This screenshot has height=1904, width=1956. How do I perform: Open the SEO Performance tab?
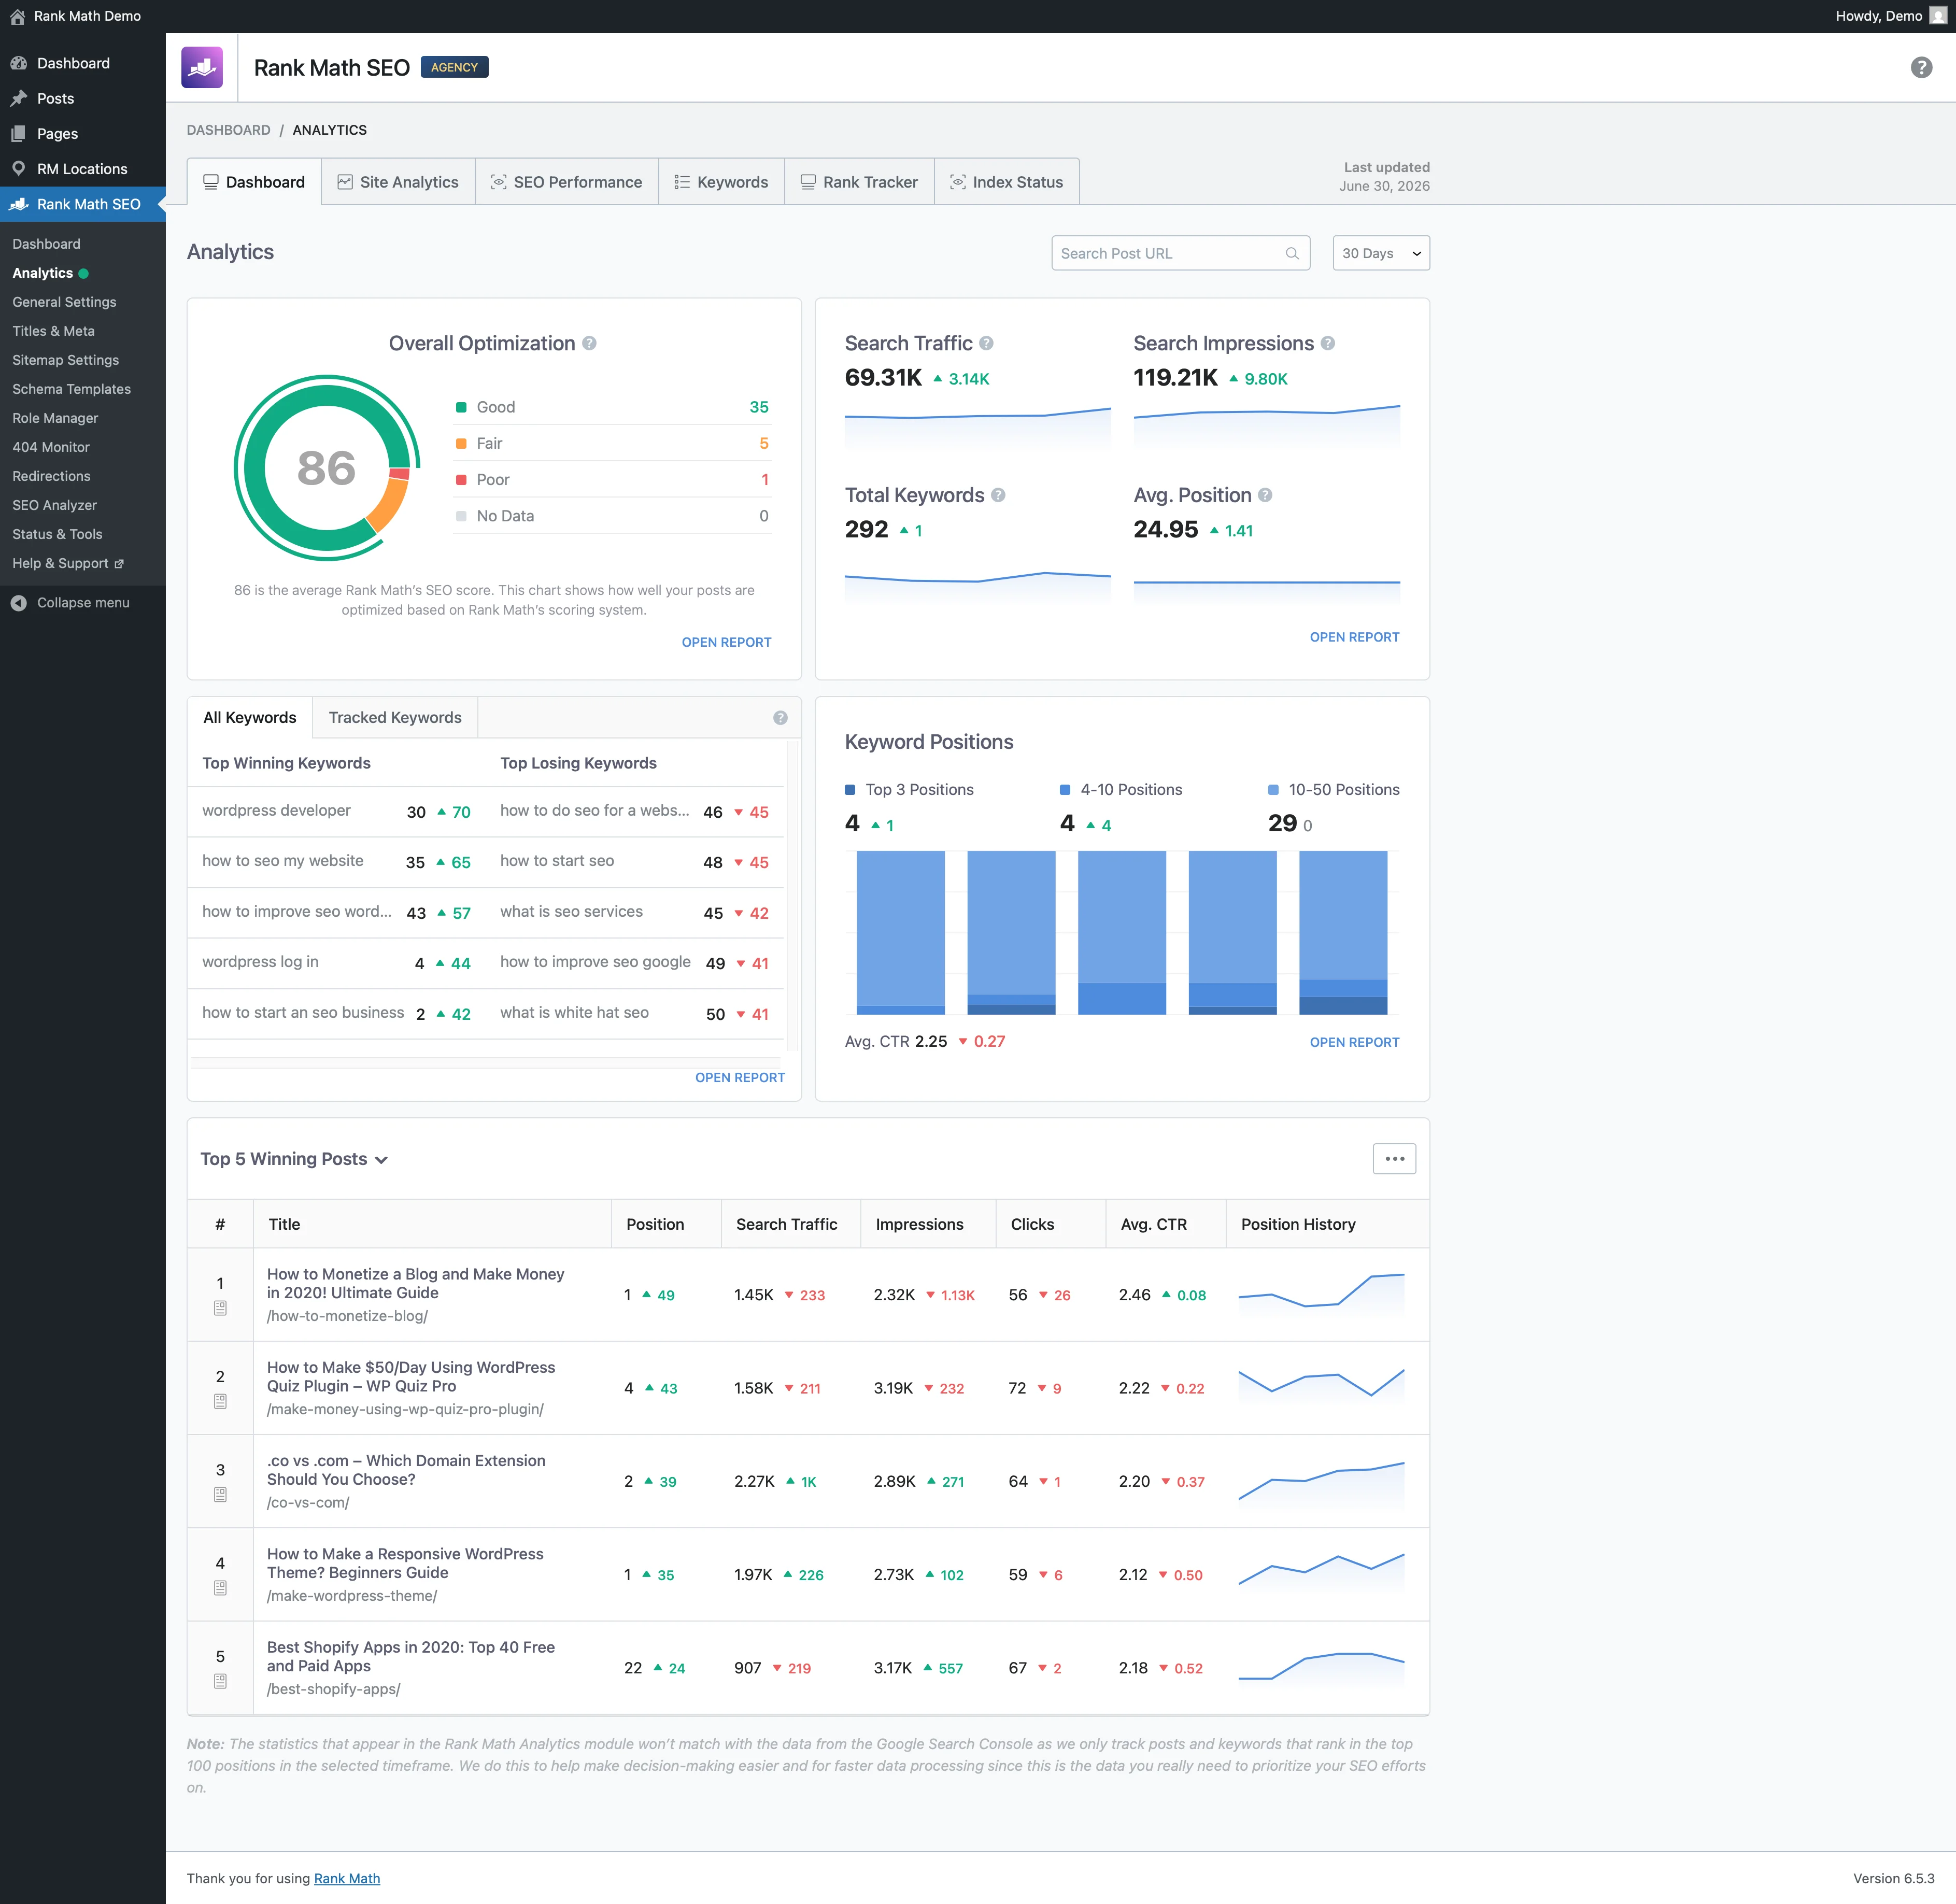567,182
